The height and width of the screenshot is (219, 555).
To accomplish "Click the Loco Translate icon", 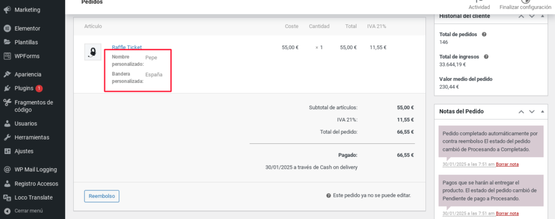I will point(7,198).
